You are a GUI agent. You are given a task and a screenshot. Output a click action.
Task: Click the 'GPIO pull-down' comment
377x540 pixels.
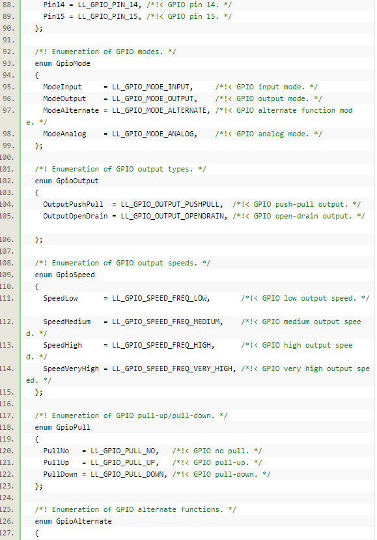click(x=221, y=474)
